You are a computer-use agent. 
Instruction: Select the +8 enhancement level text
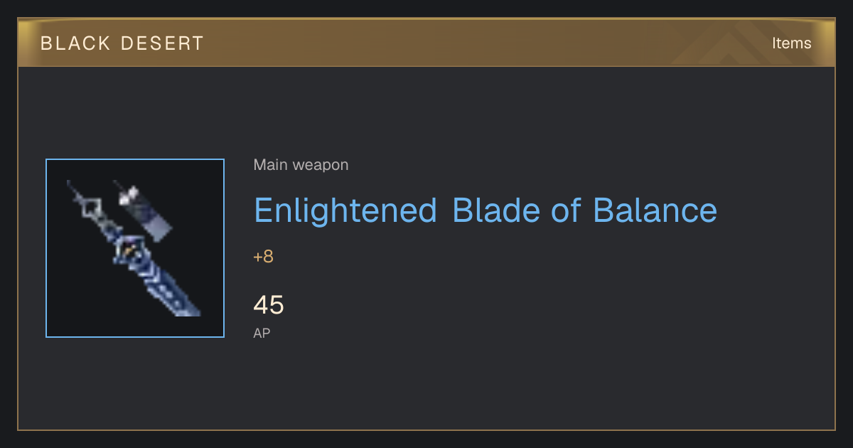click(x=263, y=257)
